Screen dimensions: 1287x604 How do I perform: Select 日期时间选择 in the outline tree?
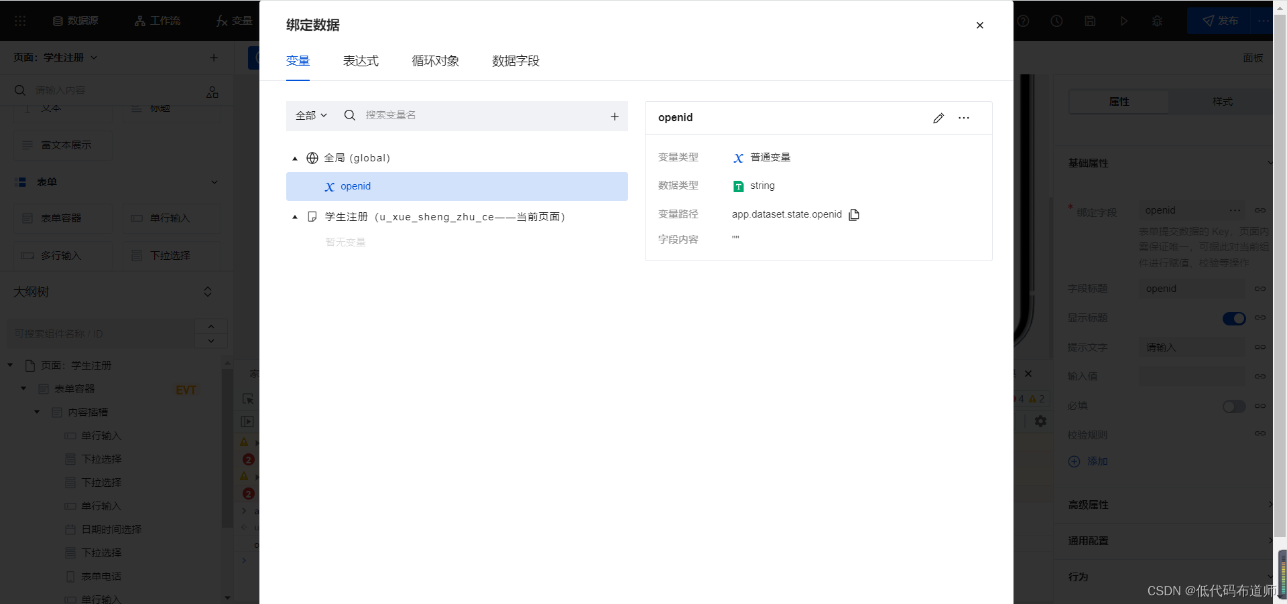pos(111,530)
